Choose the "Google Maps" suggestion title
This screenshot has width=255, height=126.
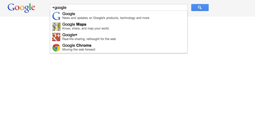74,24
